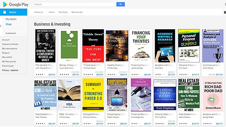The image size is (226, 127).
Task: Open Personal Finance for Dummies cover
Action: tap(189, 46)
